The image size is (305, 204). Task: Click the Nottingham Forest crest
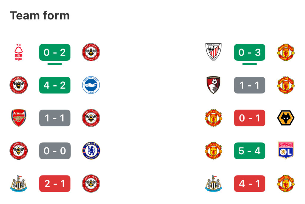click(19, 52)
